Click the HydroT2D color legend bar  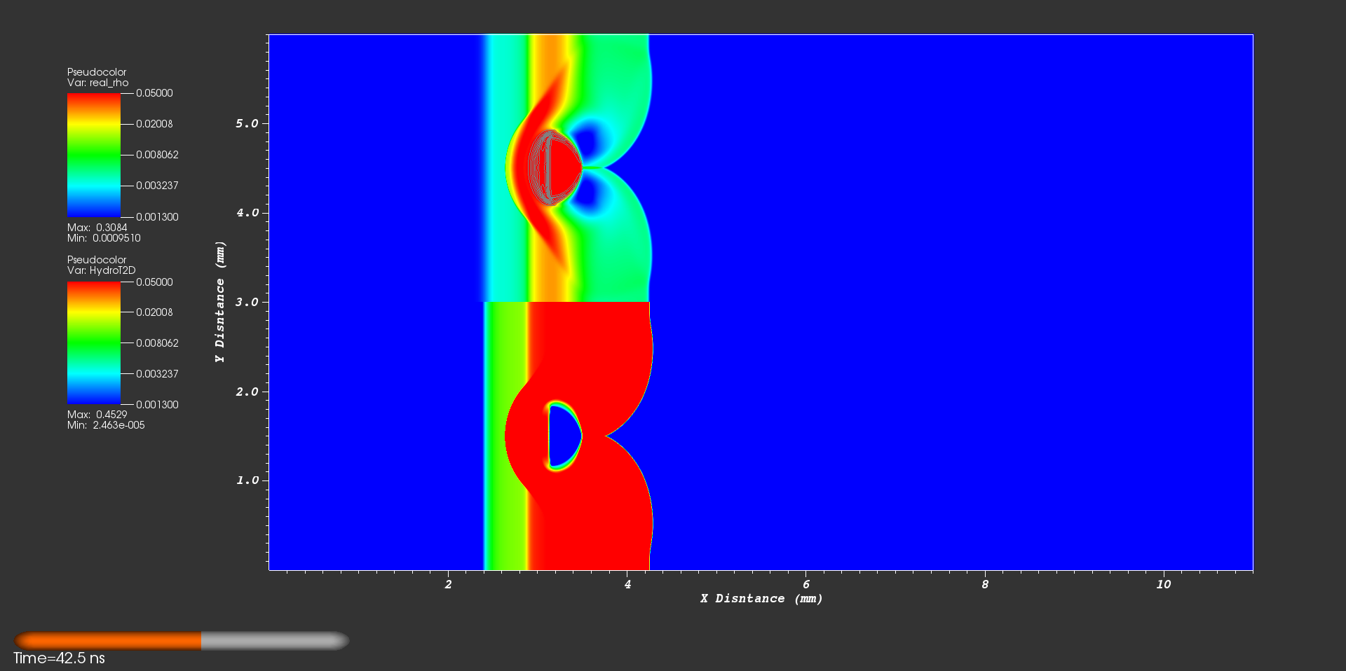click(x=94, y=343)
